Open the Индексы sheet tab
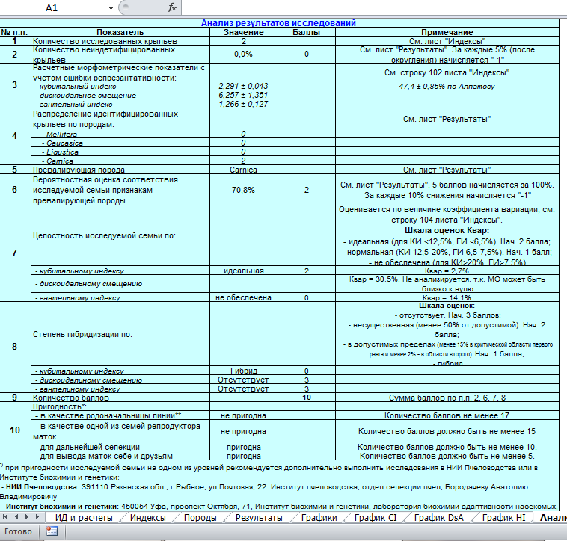 click(147, 517)
